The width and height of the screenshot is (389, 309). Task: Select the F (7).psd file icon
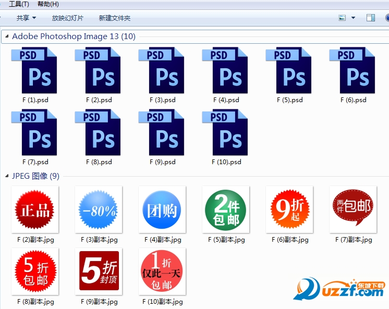34,132
